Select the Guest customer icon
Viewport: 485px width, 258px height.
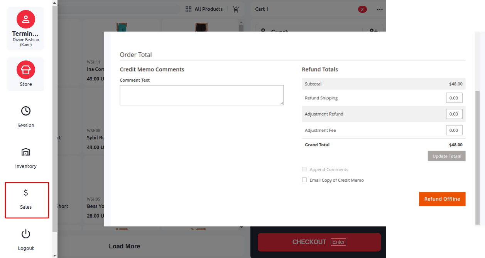click(x=264, y=32)
